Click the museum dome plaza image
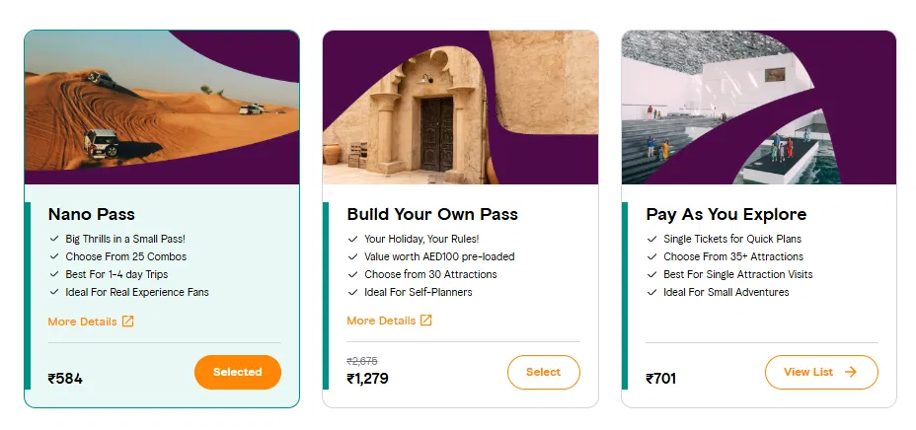916x430 pixels. tap(711, 118)
